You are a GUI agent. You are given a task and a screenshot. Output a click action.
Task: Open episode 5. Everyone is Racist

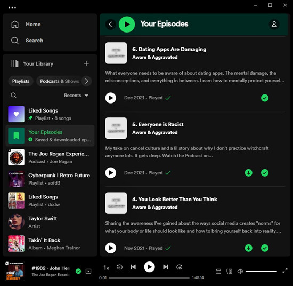coord(158,124)
